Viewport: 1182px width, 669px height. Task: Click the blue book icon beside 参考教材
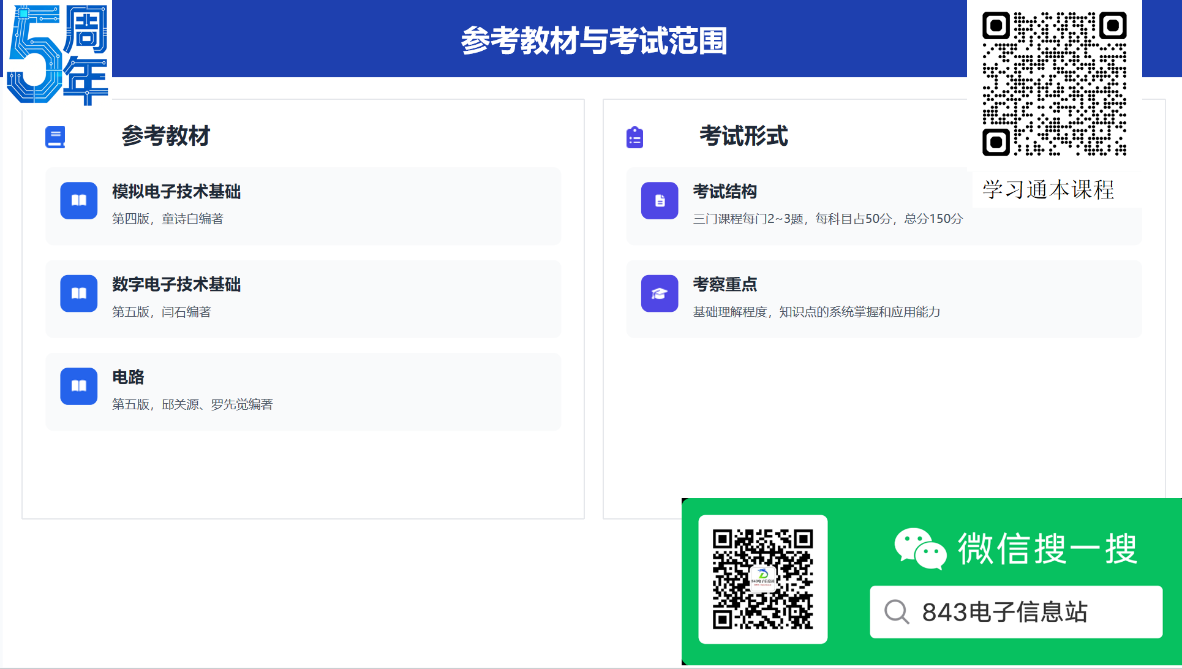[x=55, y=137]
